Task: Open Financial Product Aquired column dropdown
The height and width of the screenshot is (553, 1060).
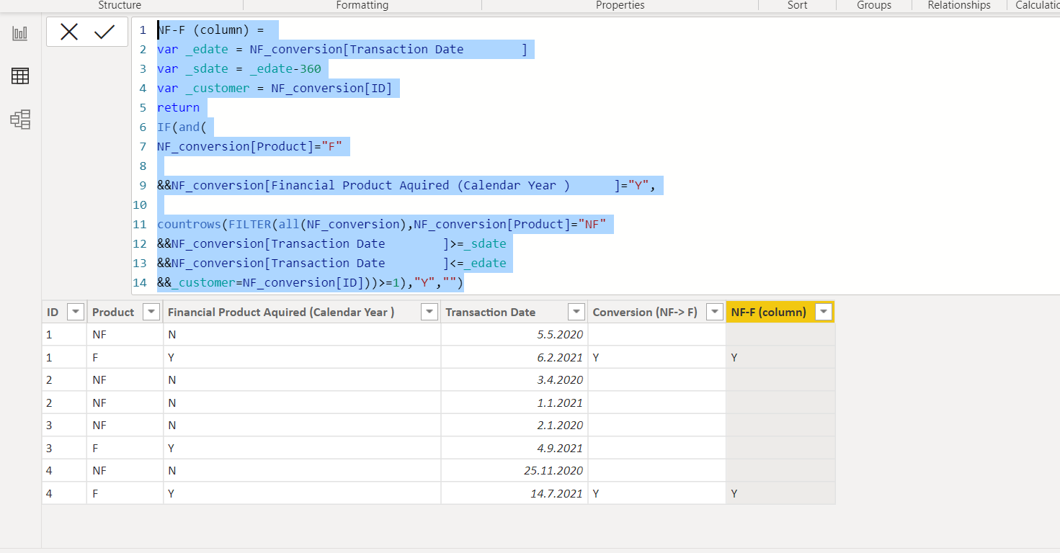Action: [x=429, y=312]
